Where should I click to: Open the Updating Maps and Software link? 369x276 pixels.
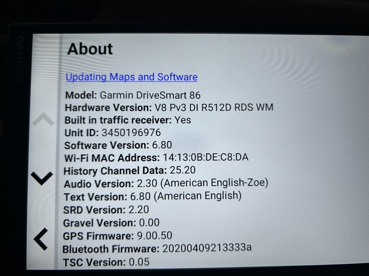pos(131,77)
